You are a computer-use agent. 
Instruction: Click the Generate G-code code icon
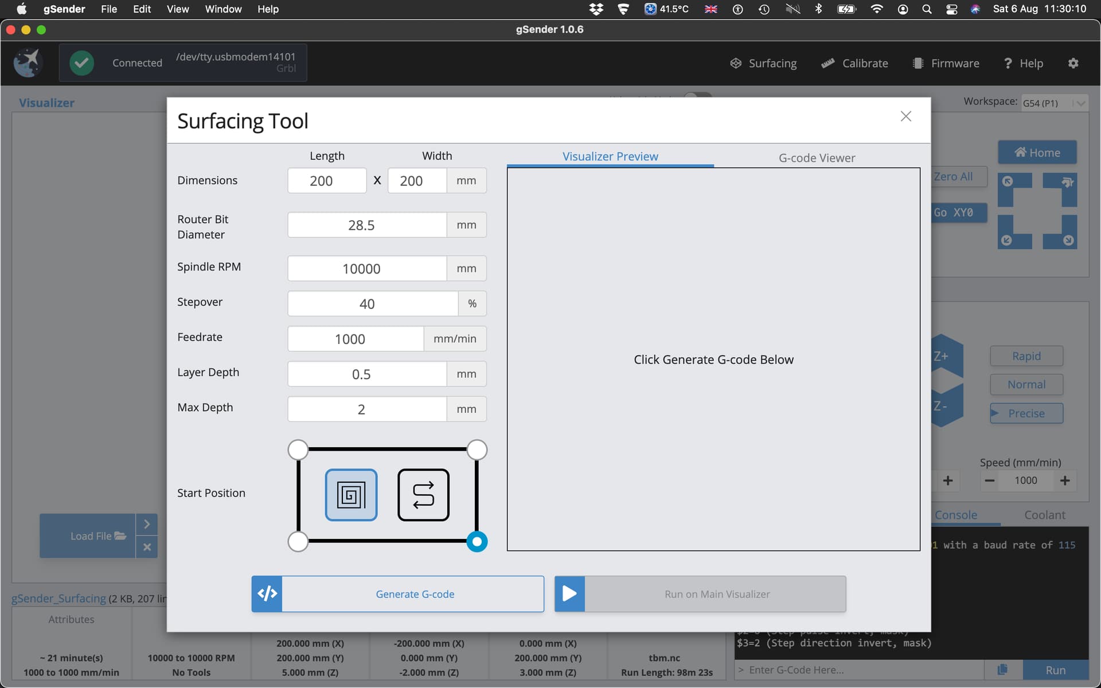[x=267, y=594]
